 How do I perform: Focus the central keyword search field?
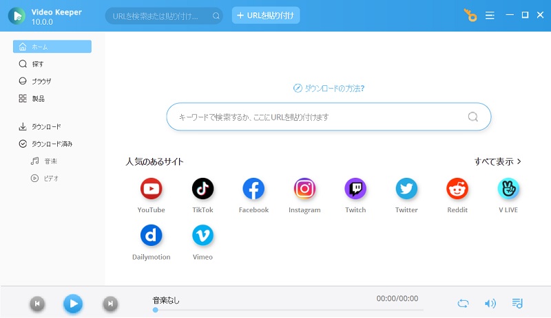pos(317,117)
